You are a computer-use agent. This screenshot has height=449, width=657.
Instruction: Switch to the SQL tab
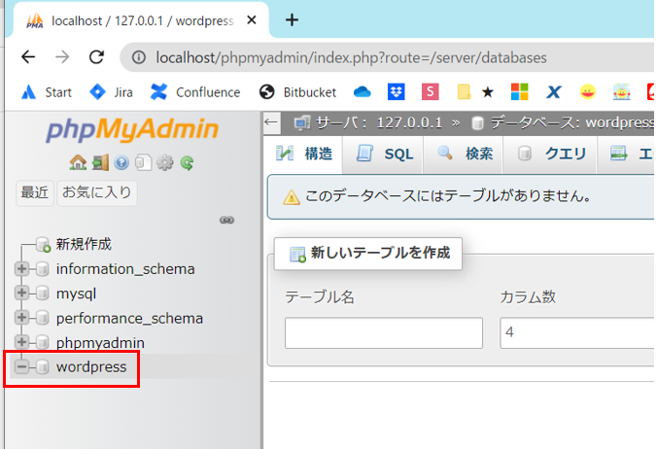pos(386,154)
